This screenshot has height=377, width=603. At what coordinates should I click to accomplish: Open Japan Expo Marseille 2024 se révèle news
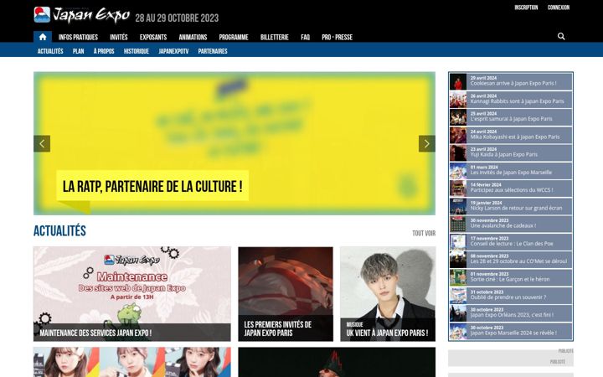click(x=511, y=331)
